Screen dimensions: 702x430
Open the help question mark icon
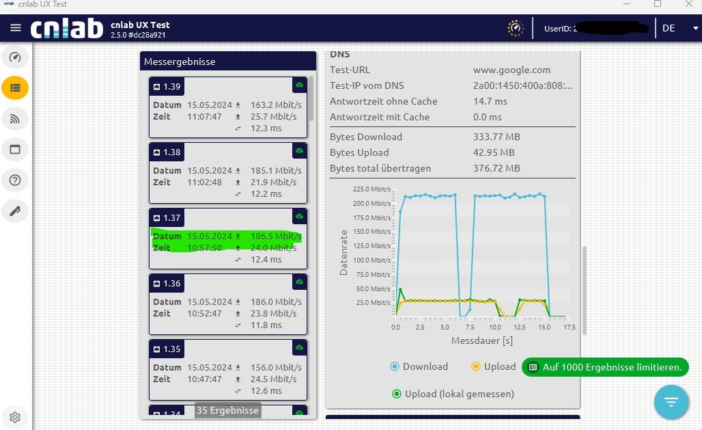[x=15, y=180]
